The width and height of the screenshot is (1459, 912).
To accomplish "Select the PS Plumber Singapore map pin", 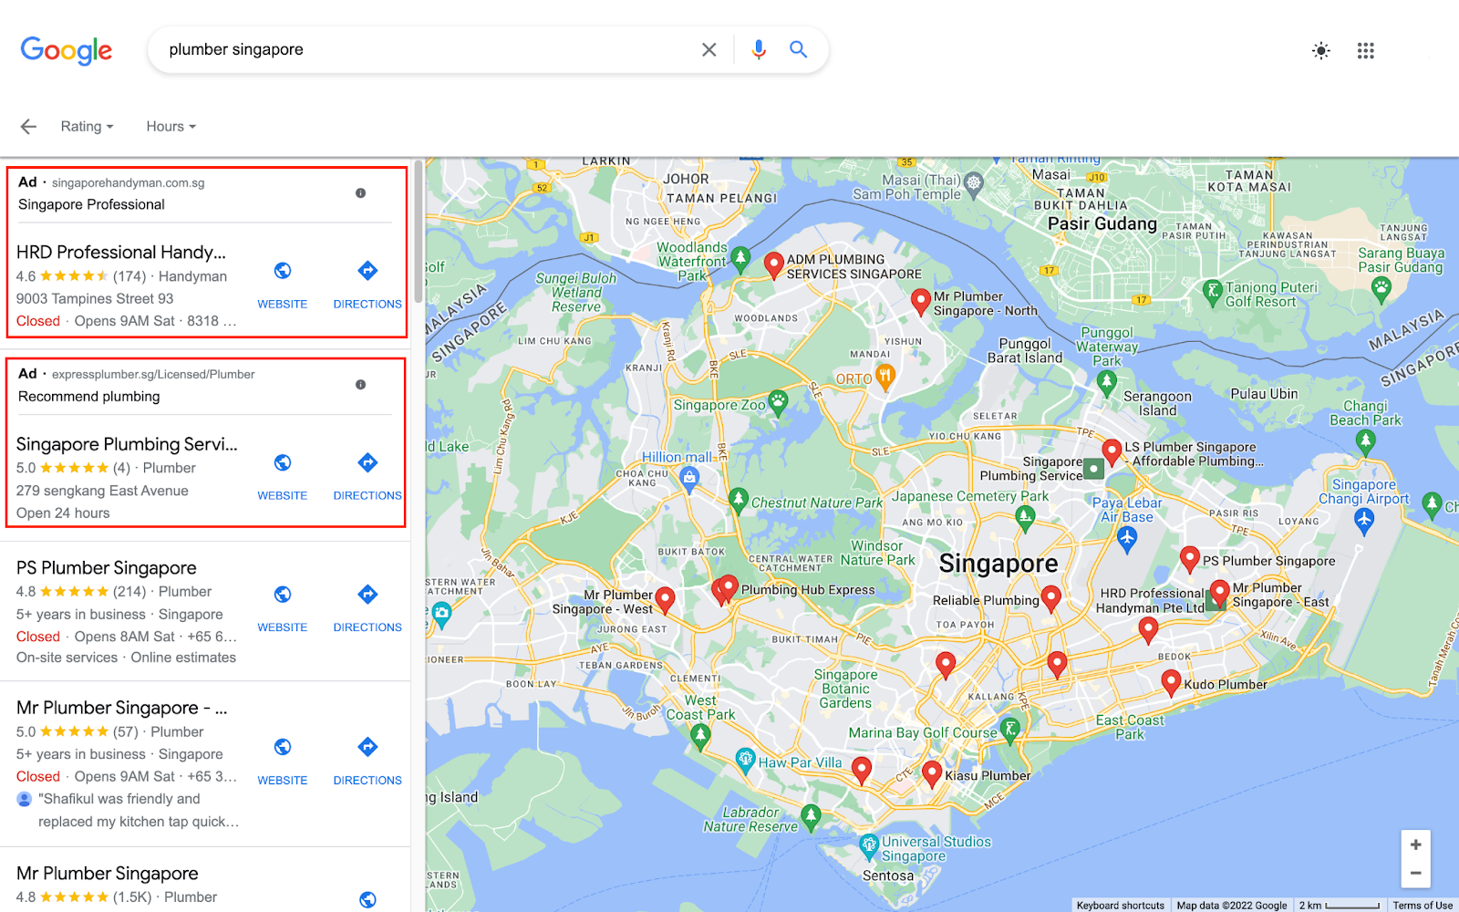I will coord(1190,559).
